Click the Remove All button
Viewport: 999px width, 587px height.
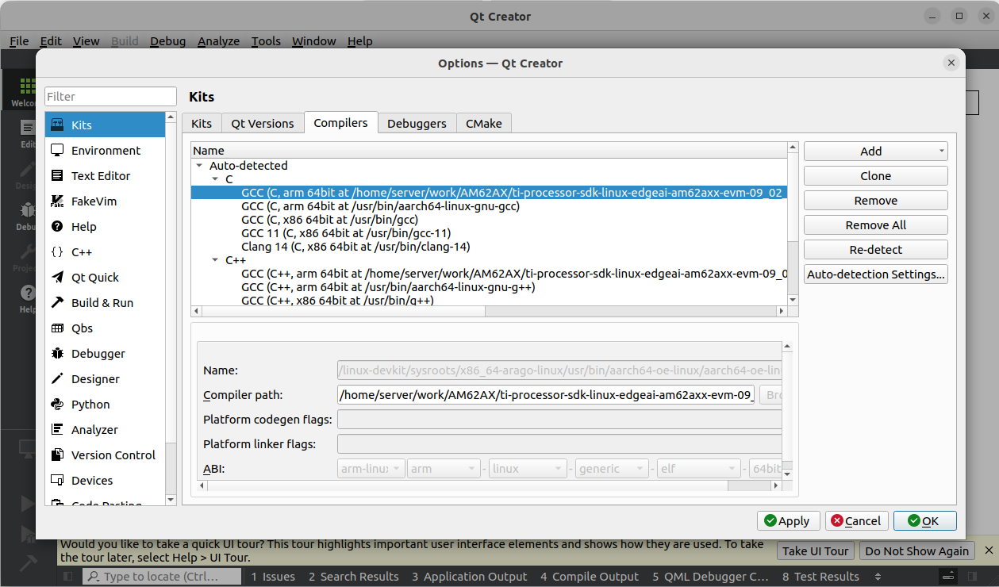tap(875, 225)
